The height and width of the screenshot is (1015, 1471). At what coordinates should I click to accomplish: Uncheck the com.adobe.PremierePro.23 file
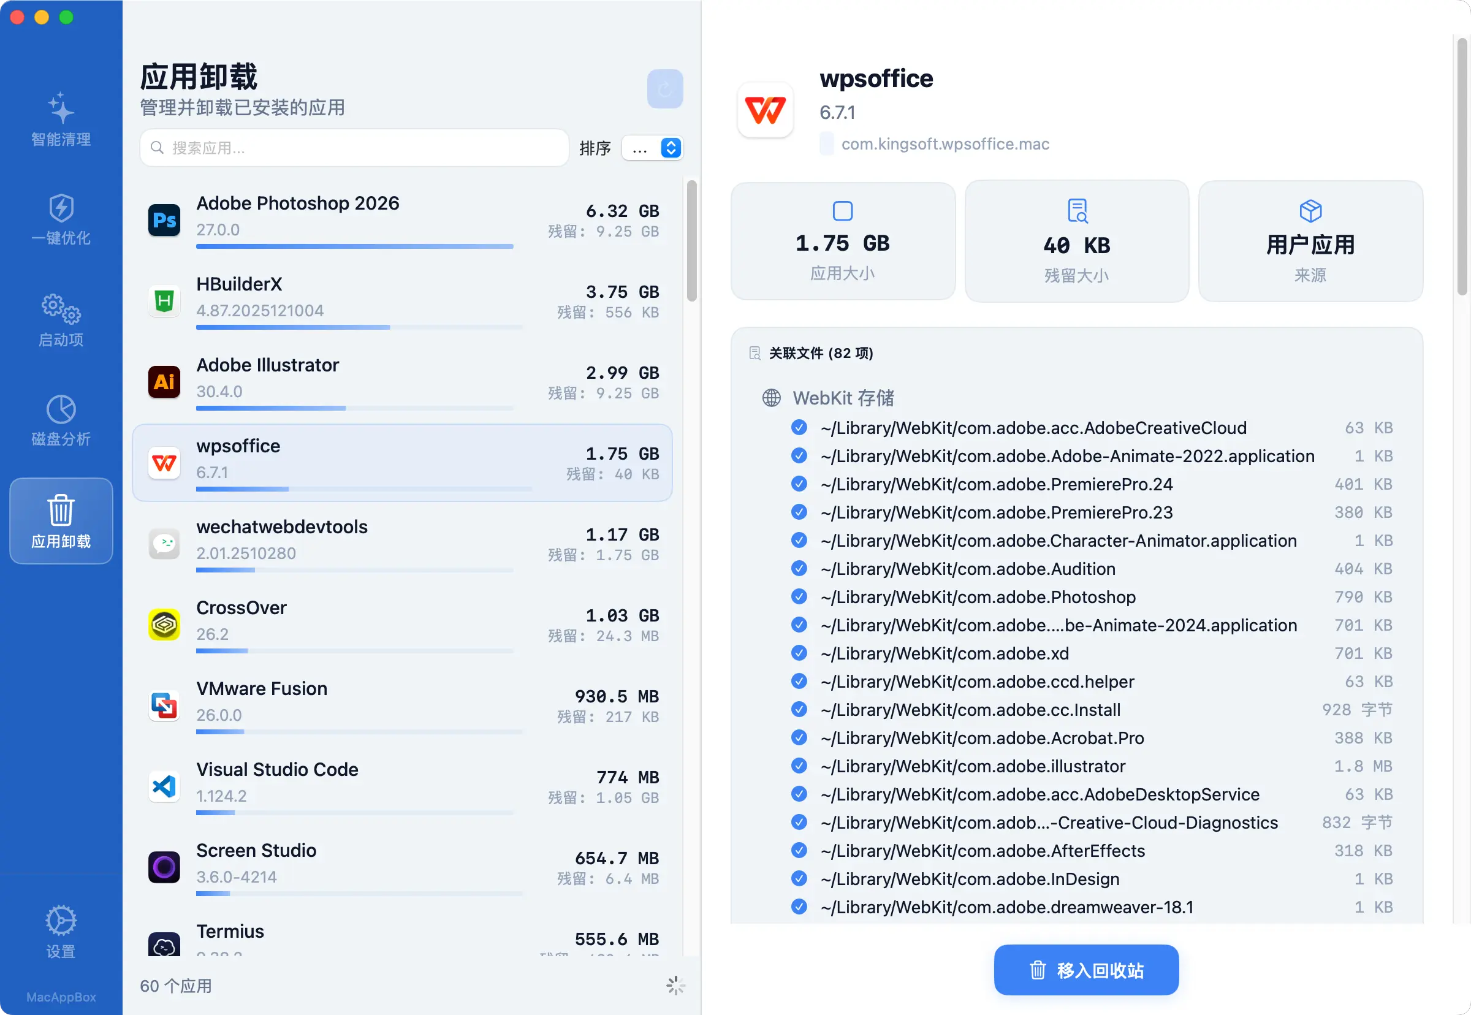(x=799, y=512)
